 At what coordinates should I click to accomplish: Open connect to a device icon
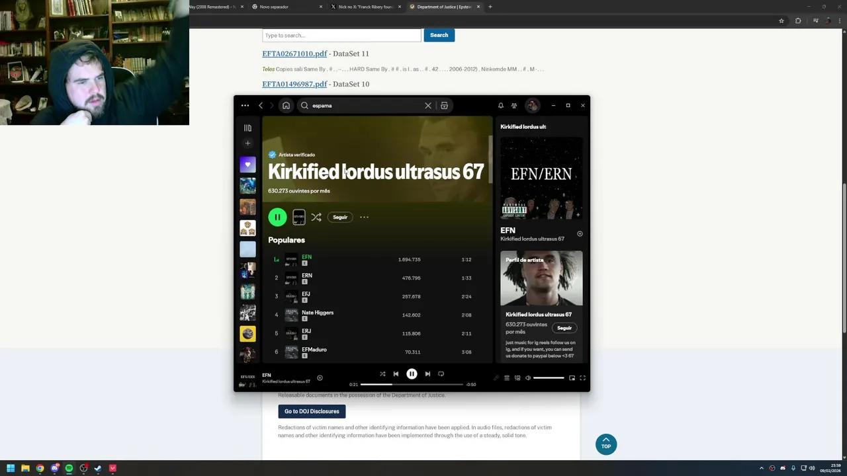tap(517, 378)
